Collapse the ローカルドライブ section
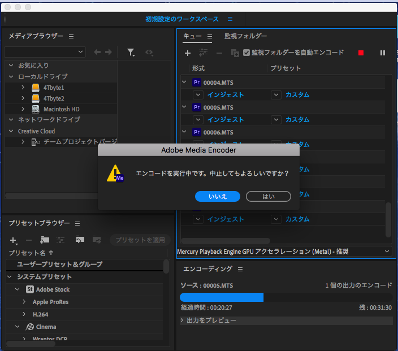398x351 pixels. coord(11,77)
